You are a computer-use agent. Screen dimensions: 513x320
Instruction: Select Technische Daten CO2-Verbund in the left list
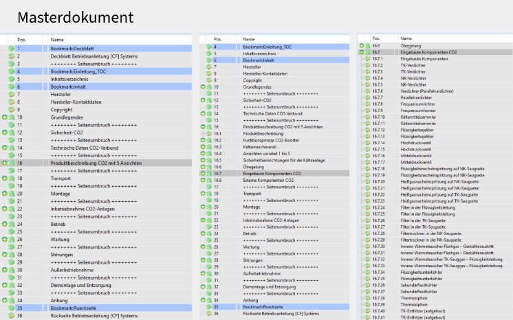pos(96,148)
